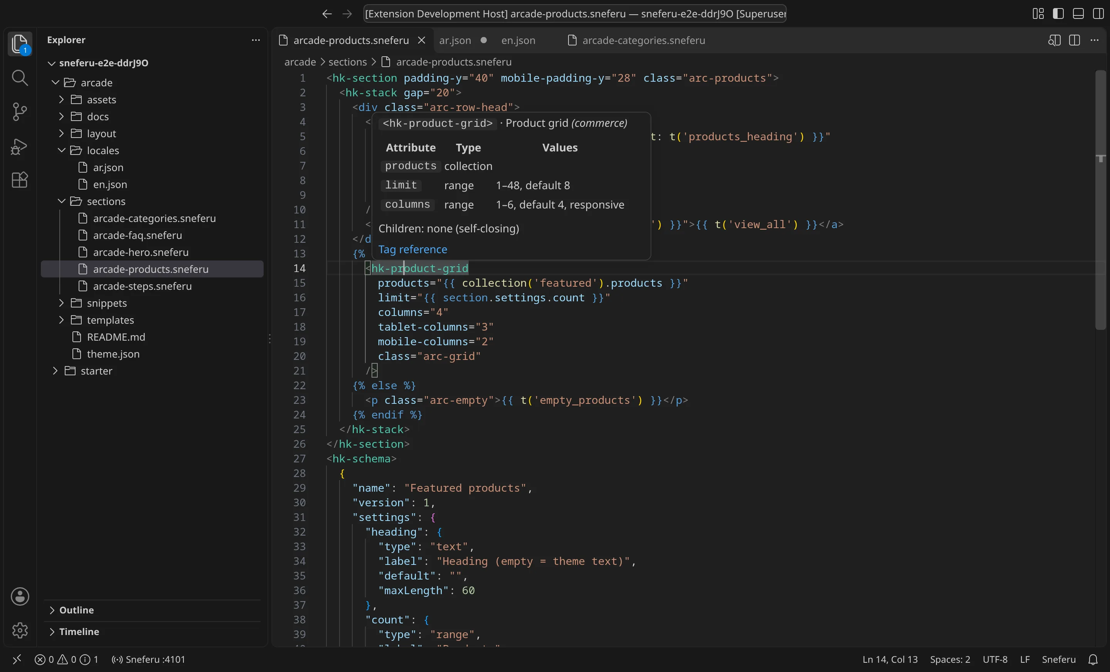The height and width of the screenshot is (672, 1110).
Task: Open the notifications bell in status bar
Action: coord(1093,659)
